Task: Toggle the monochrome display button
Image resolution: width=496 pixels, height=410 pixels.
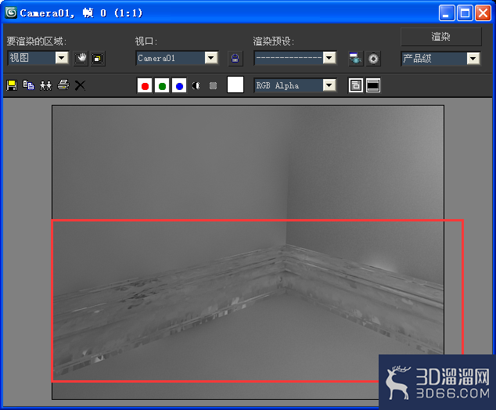Action: coord(214,86)
